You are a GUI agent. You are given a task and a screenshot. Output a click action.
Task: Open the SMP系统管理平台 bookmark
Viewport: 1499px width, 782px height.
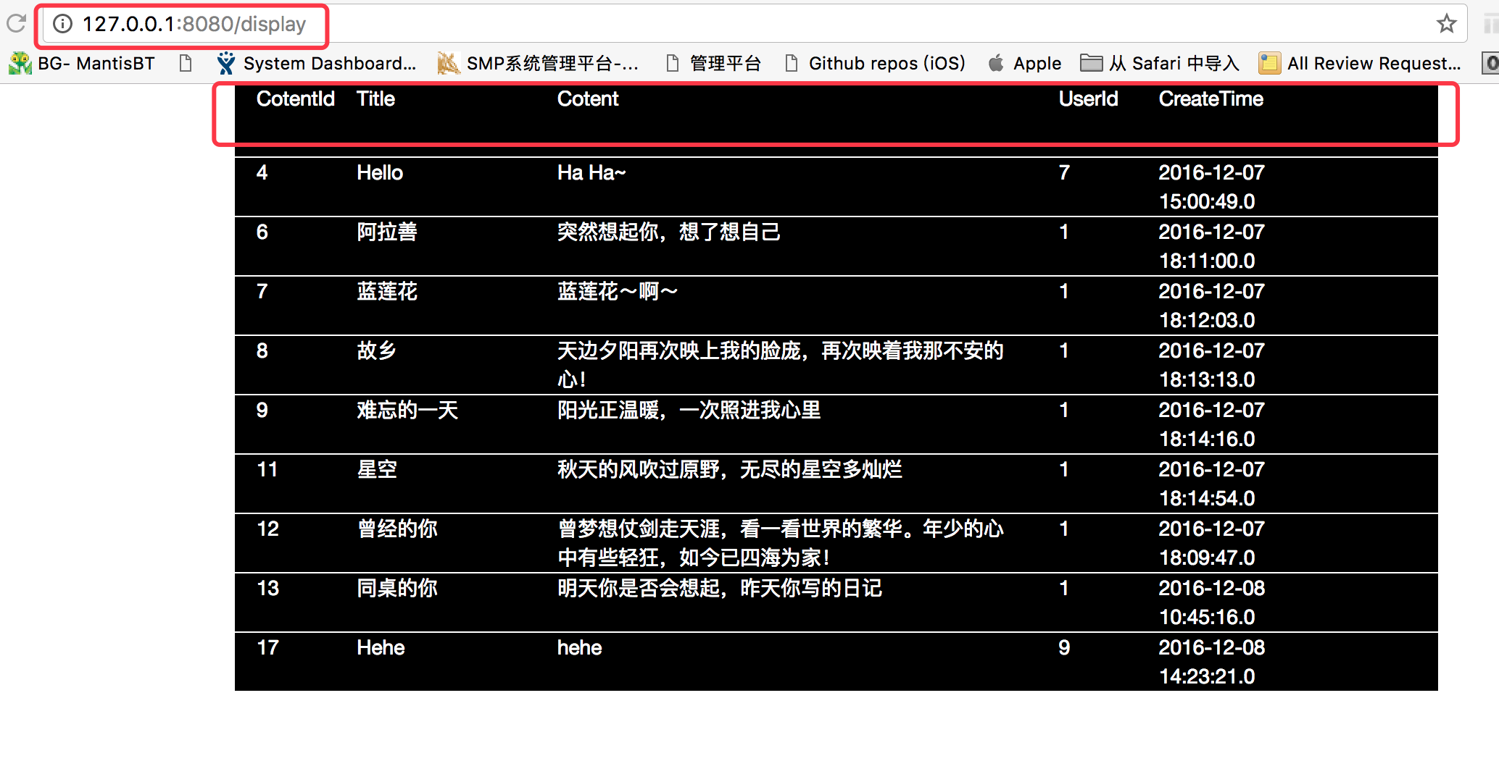pyautogui.click(x=538, y=63)
